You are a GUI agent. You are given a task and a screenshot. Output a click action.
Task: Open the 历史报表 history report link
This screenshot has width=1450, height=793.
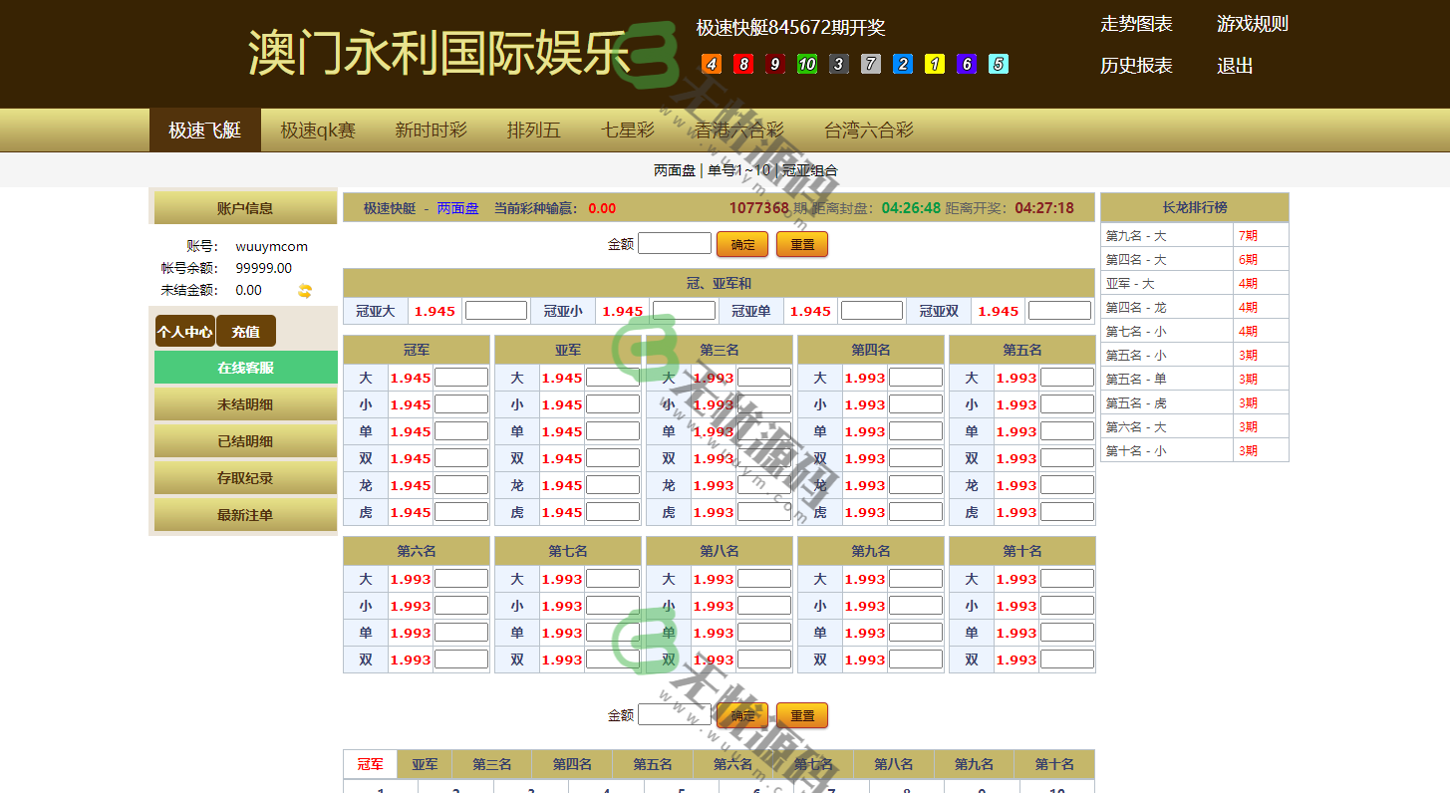[x=1135, y=66]
